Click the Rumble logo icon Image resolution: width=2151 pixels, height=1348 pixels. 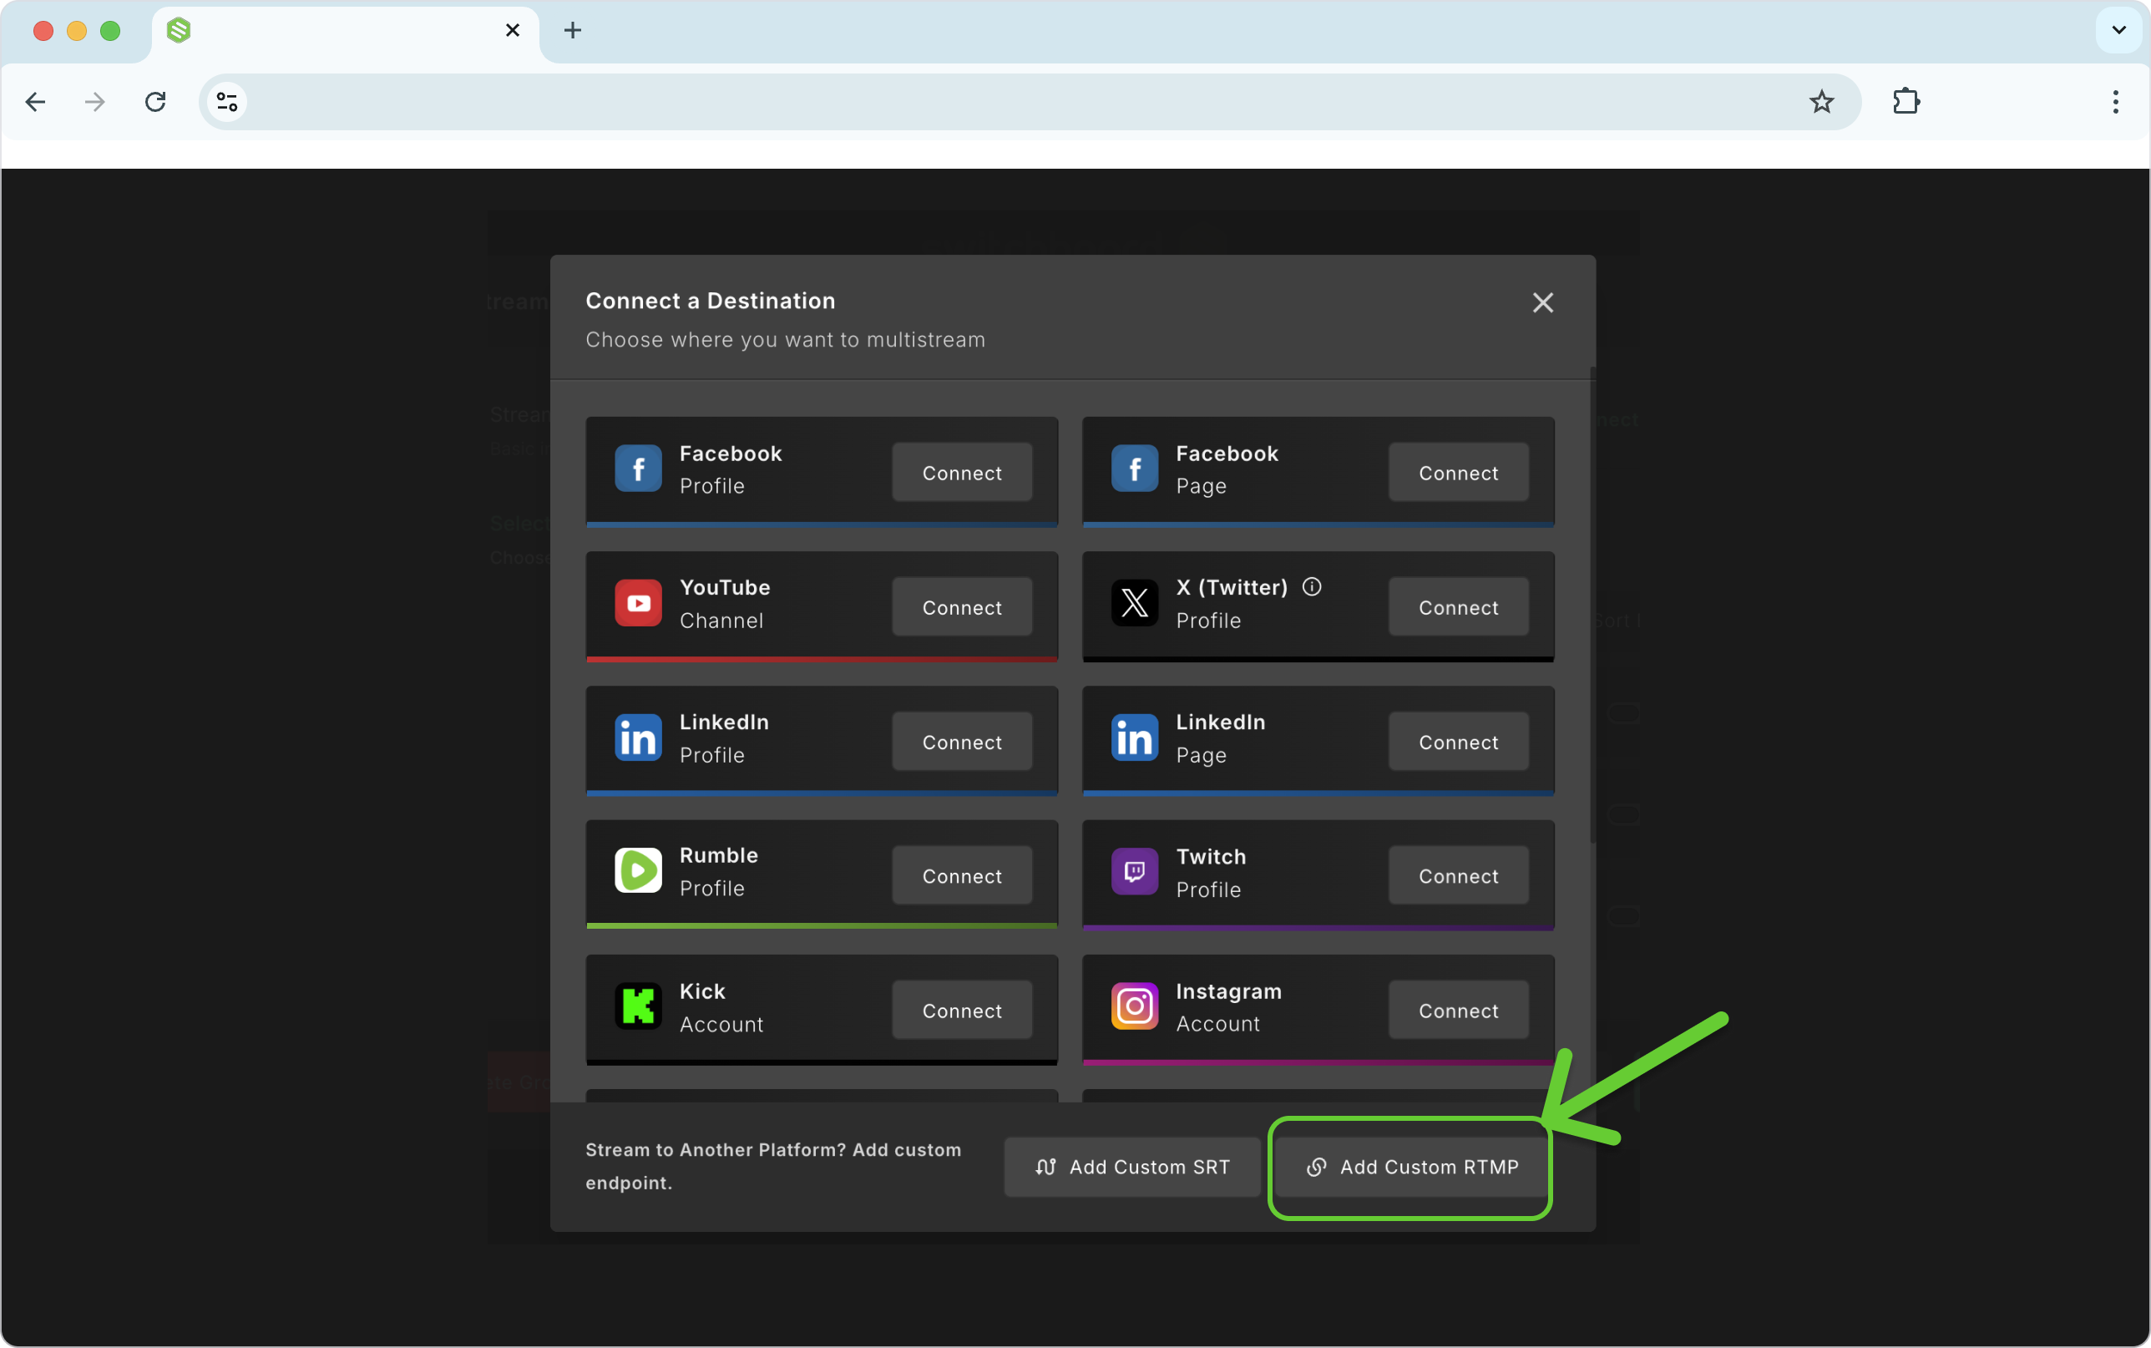(638, 871)
